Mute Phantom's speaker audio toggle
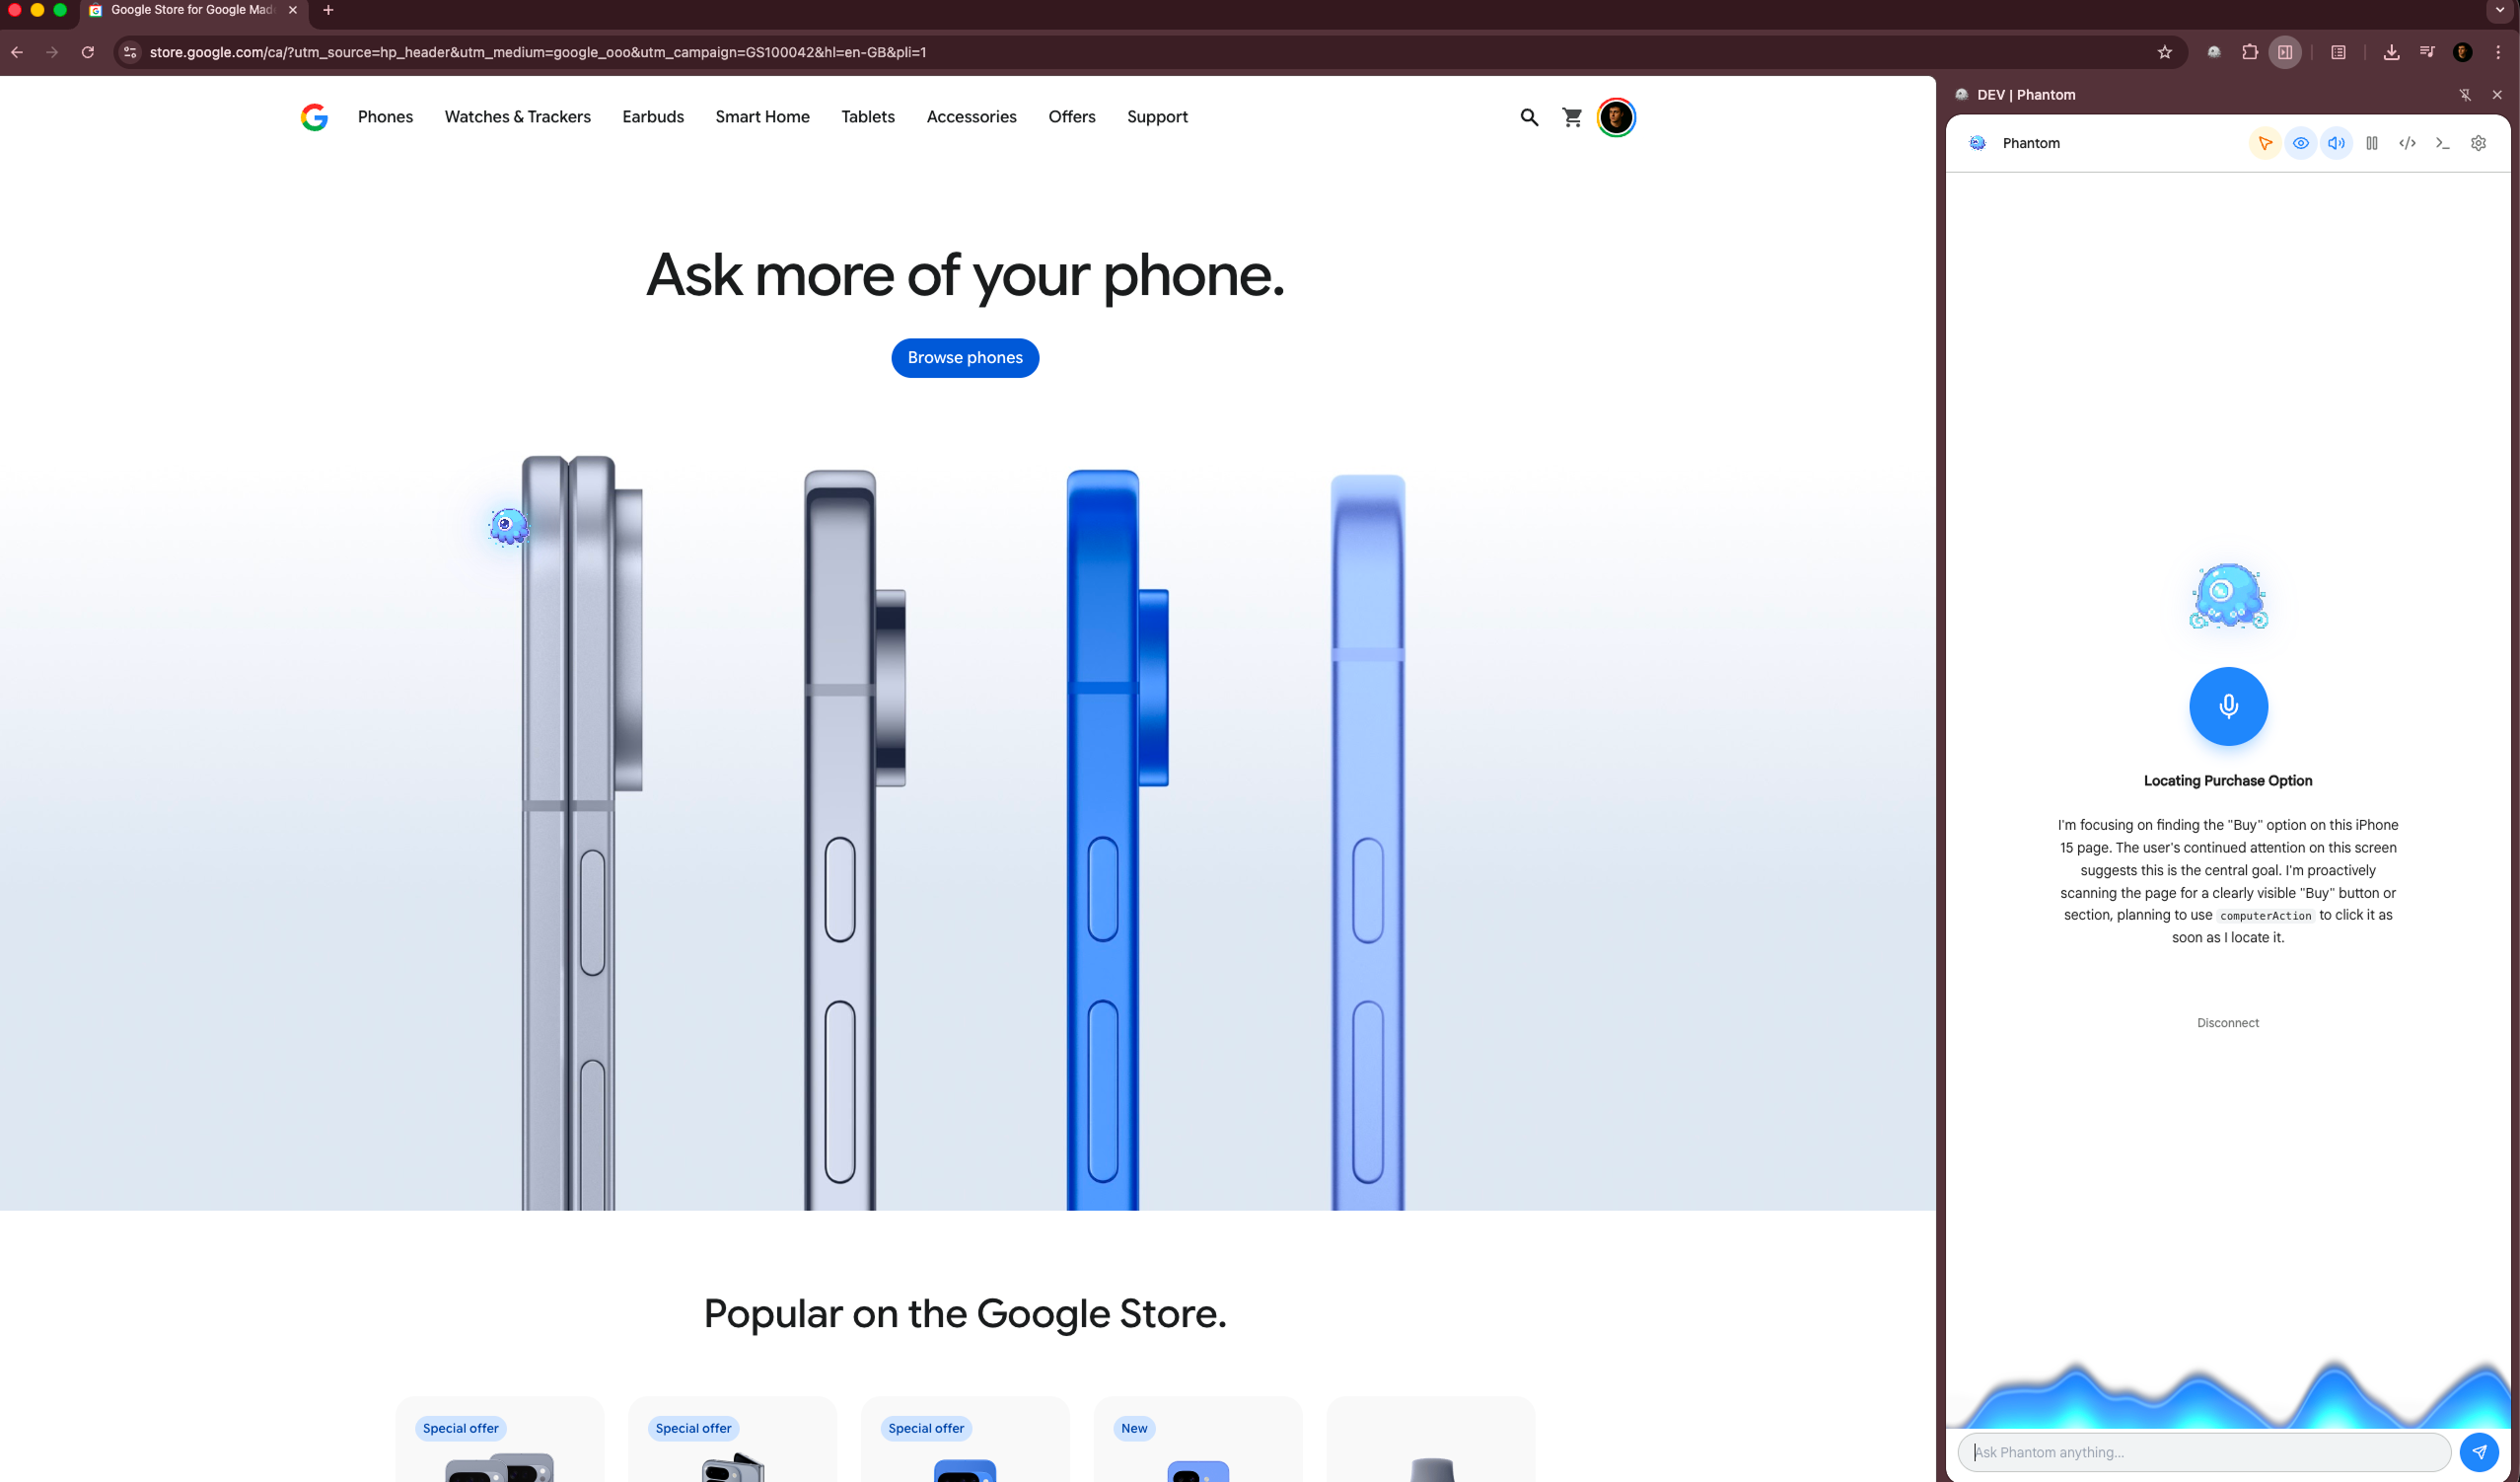 [2336, 143]
